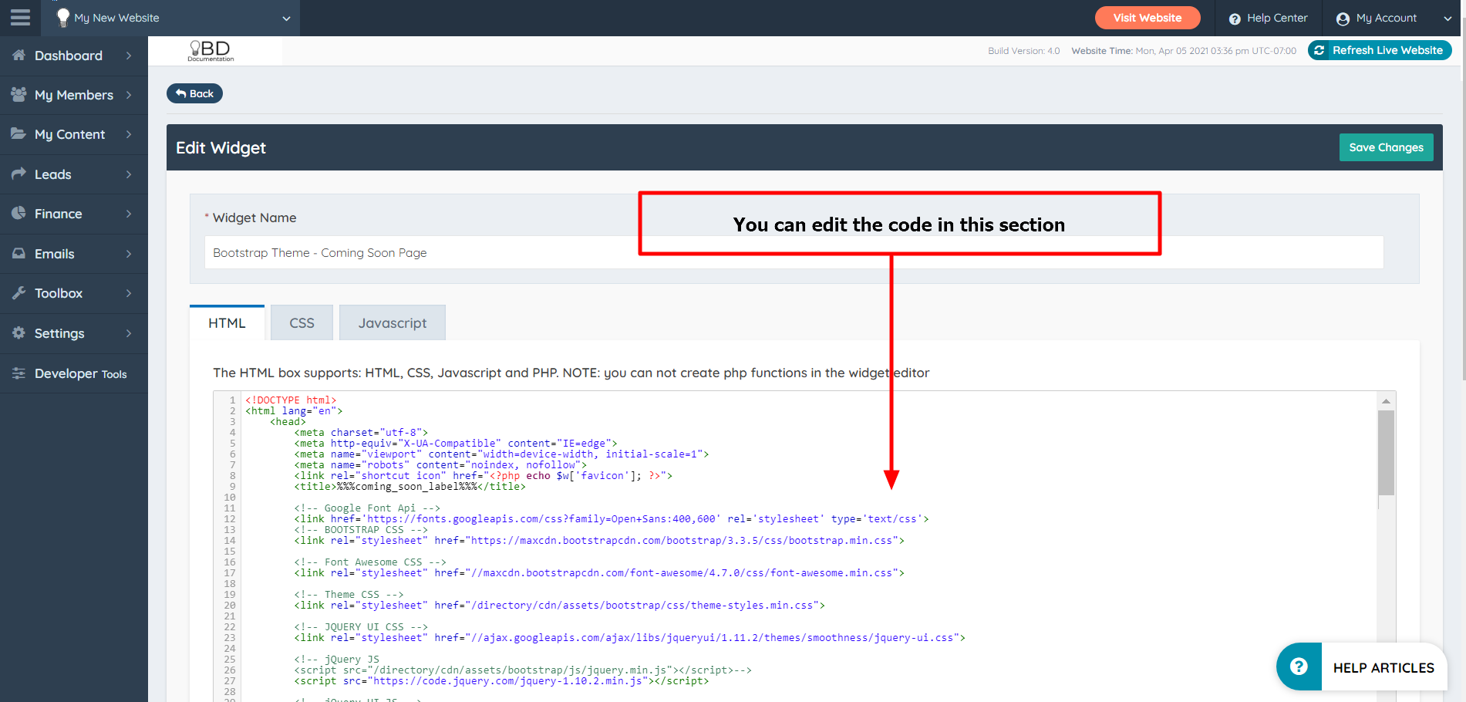The height and width of the screenshot is (702, 1466).
Task: Click the Leads arrow icon
Action: (x=19, y=174)
